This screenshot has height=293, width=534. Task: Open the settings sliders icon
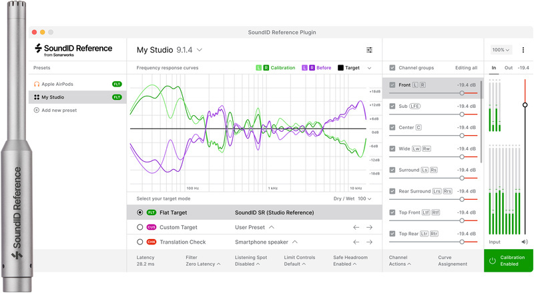369,50
